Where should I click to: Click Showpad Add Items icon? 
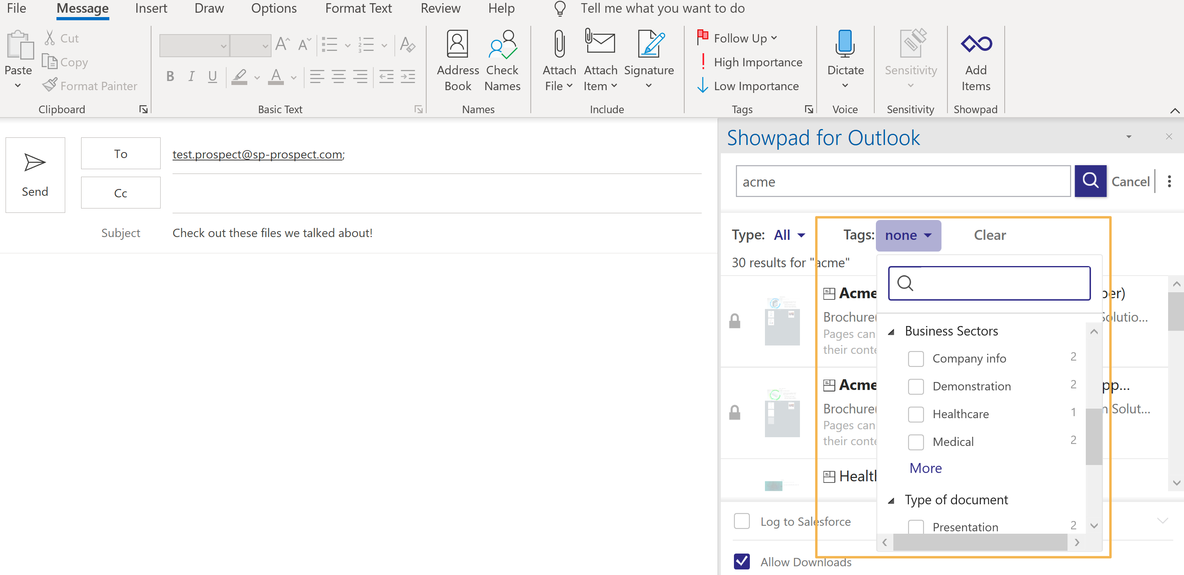[976, 44]
